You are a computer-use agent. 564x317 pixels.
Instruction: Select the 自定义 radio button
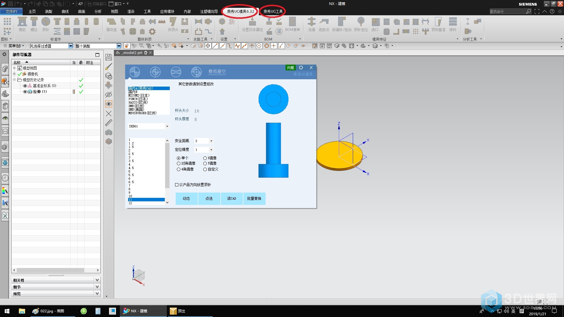click(205, 169)
